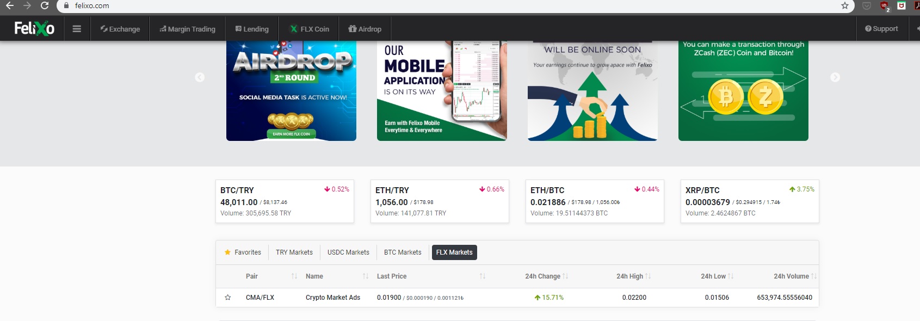
Task: Open the Airdrop 2nd Round banner
Action: (x=291, y=91)
